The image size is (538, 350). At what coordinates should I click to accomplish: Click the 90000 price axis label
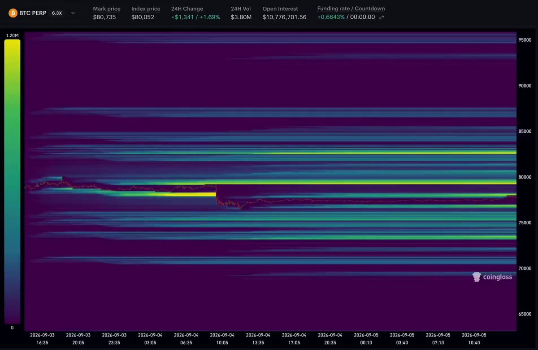tap(525, 85)
